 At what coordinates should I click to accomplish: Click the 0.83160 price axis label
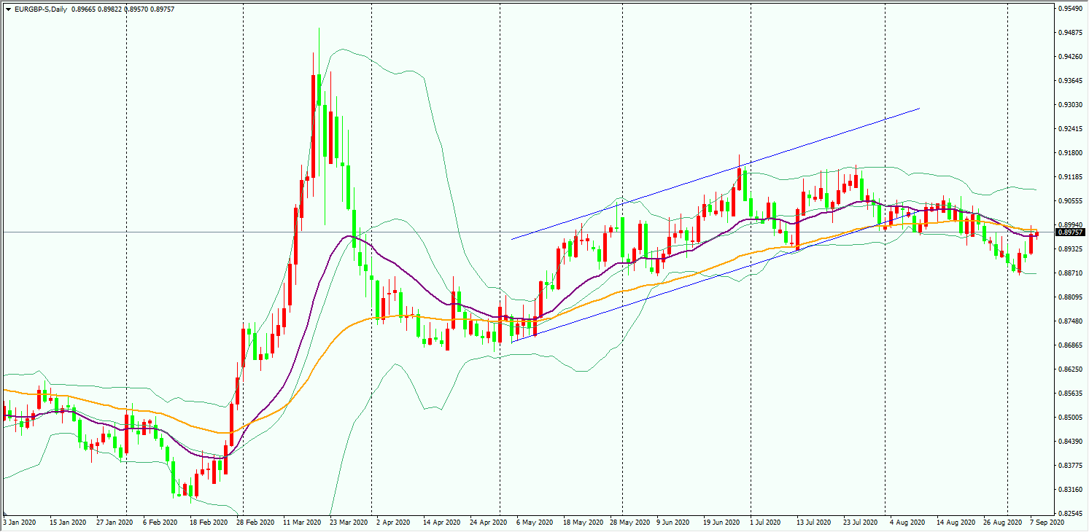point(1070,490)
